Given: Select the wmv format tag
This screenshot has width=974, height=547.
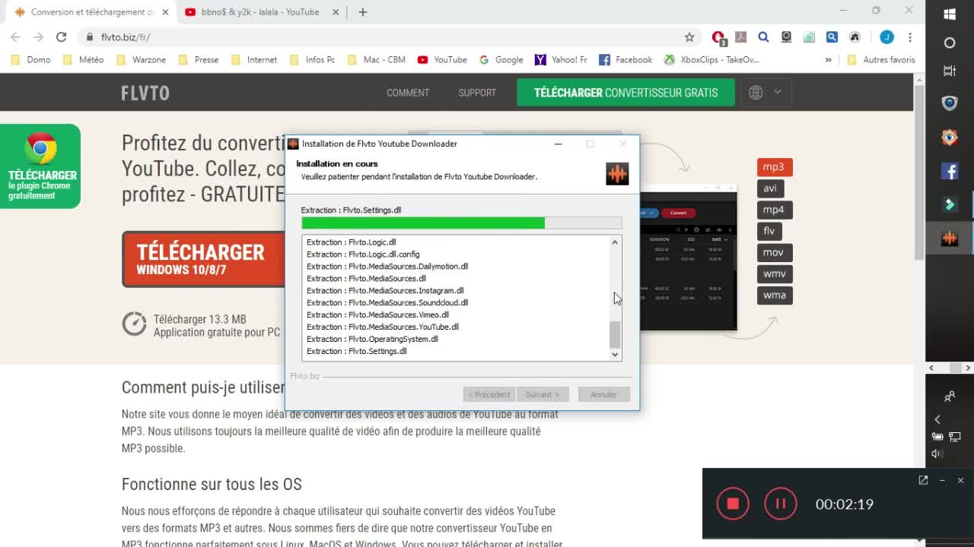Looking at the screenshot, I should [x=775, y=273].
